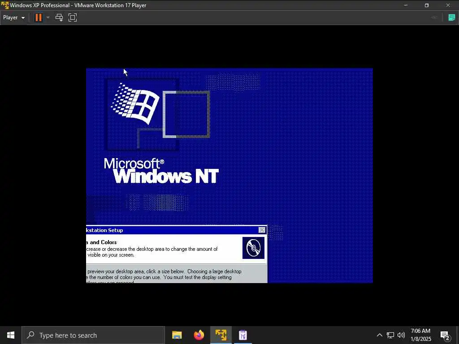The height and width of the screenshot is (344, 459).
Task: Enter VMware full screen mode
Action: (73, 17)
